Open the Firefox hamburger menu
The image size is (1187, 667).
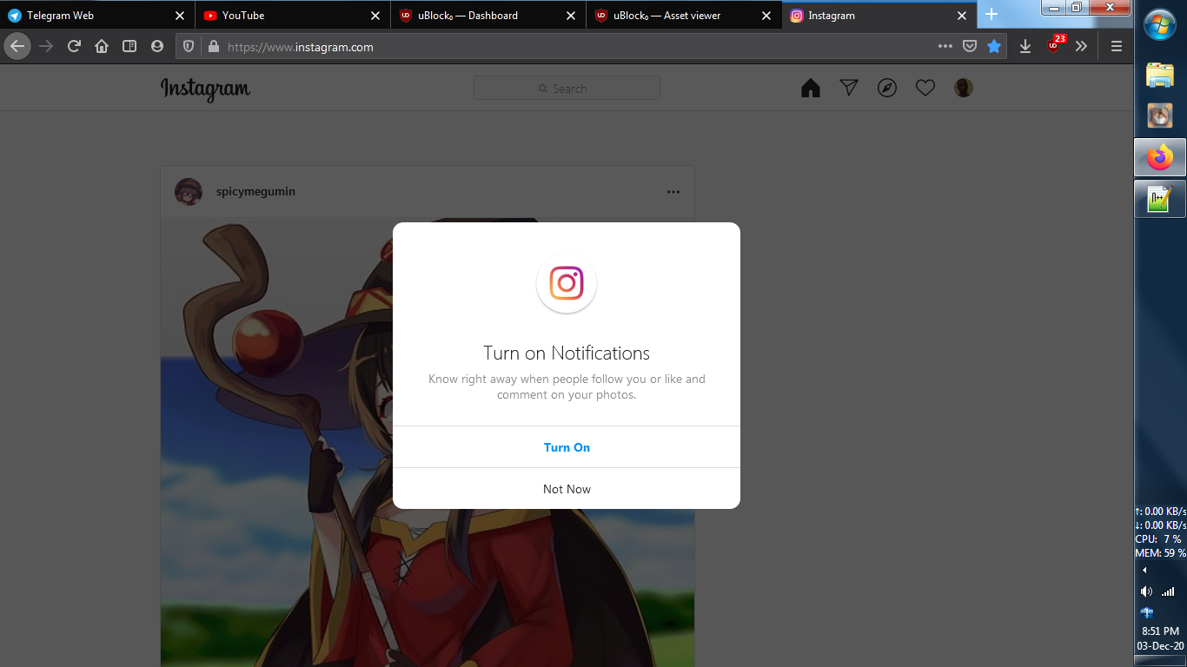(1116, 46)
